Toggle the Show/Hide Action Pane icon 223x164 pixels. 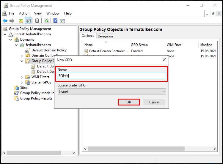pos(62,21)
